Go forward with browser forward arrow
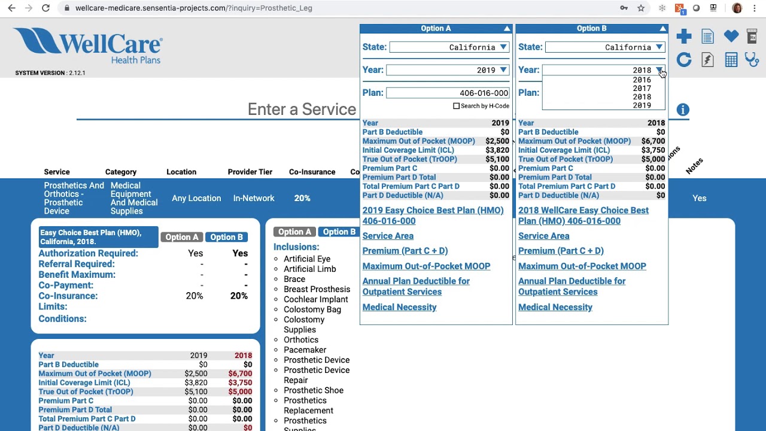766x431 pixels. click(x=29, y=8)
